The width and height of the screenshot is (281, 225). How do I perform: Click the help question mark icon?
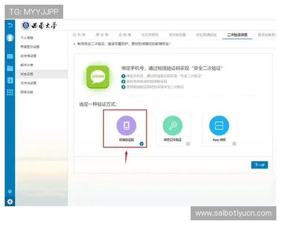10,191
